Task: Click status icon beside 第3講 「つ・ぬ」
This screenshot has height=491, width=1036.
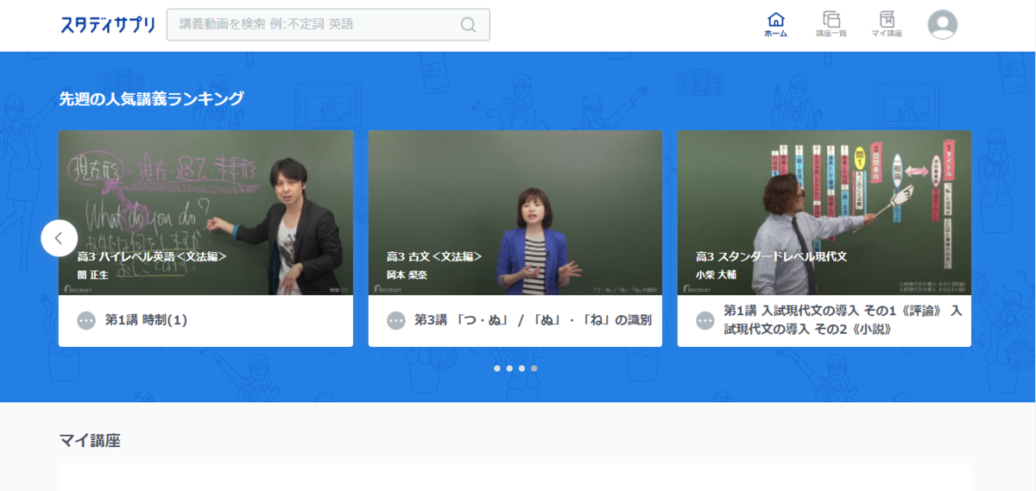Action: coord(396,320)
